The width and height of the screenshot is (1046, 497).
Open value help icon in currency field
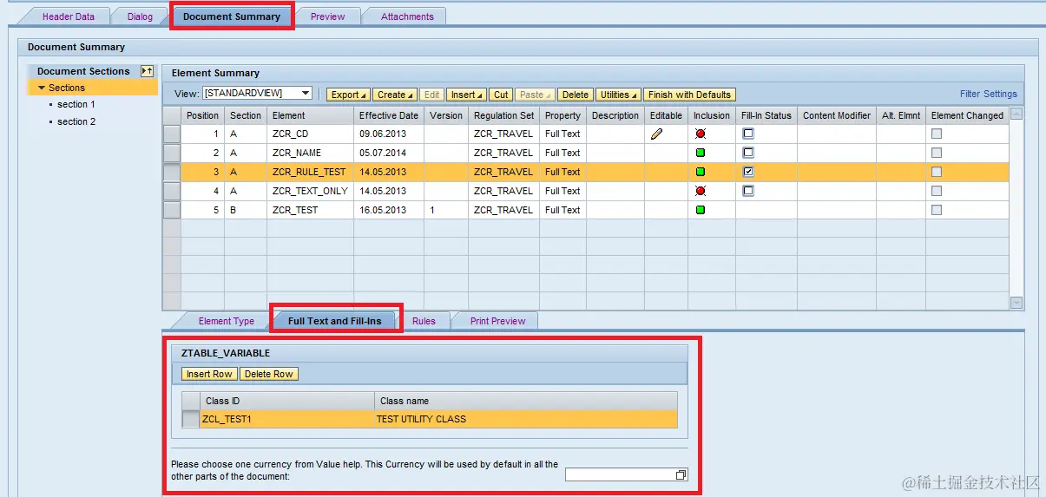(x=681, y=474)
